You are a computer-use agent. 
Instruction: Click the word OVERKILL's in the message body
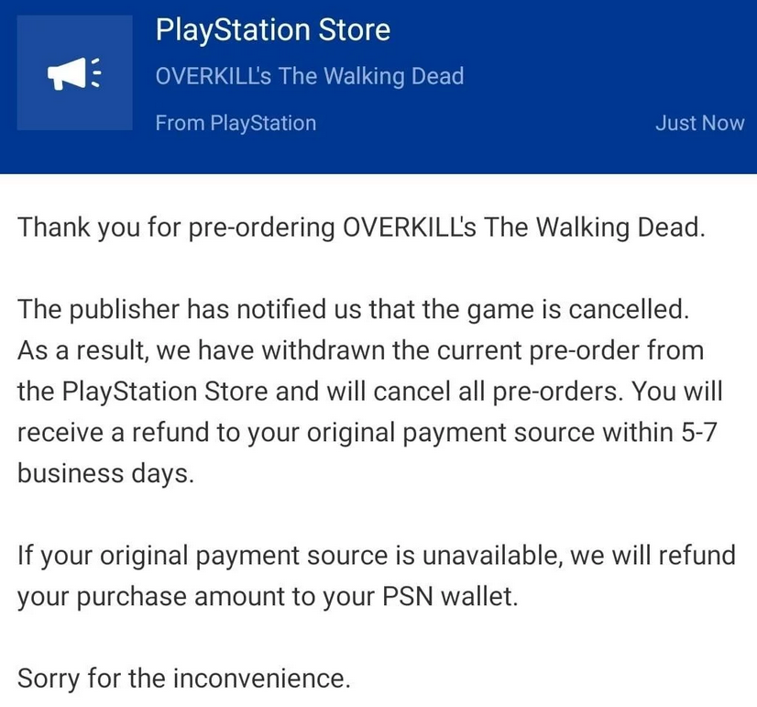[410, 227]
